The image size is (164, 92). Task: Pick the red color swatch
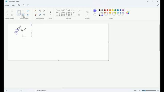coord(107,10)
